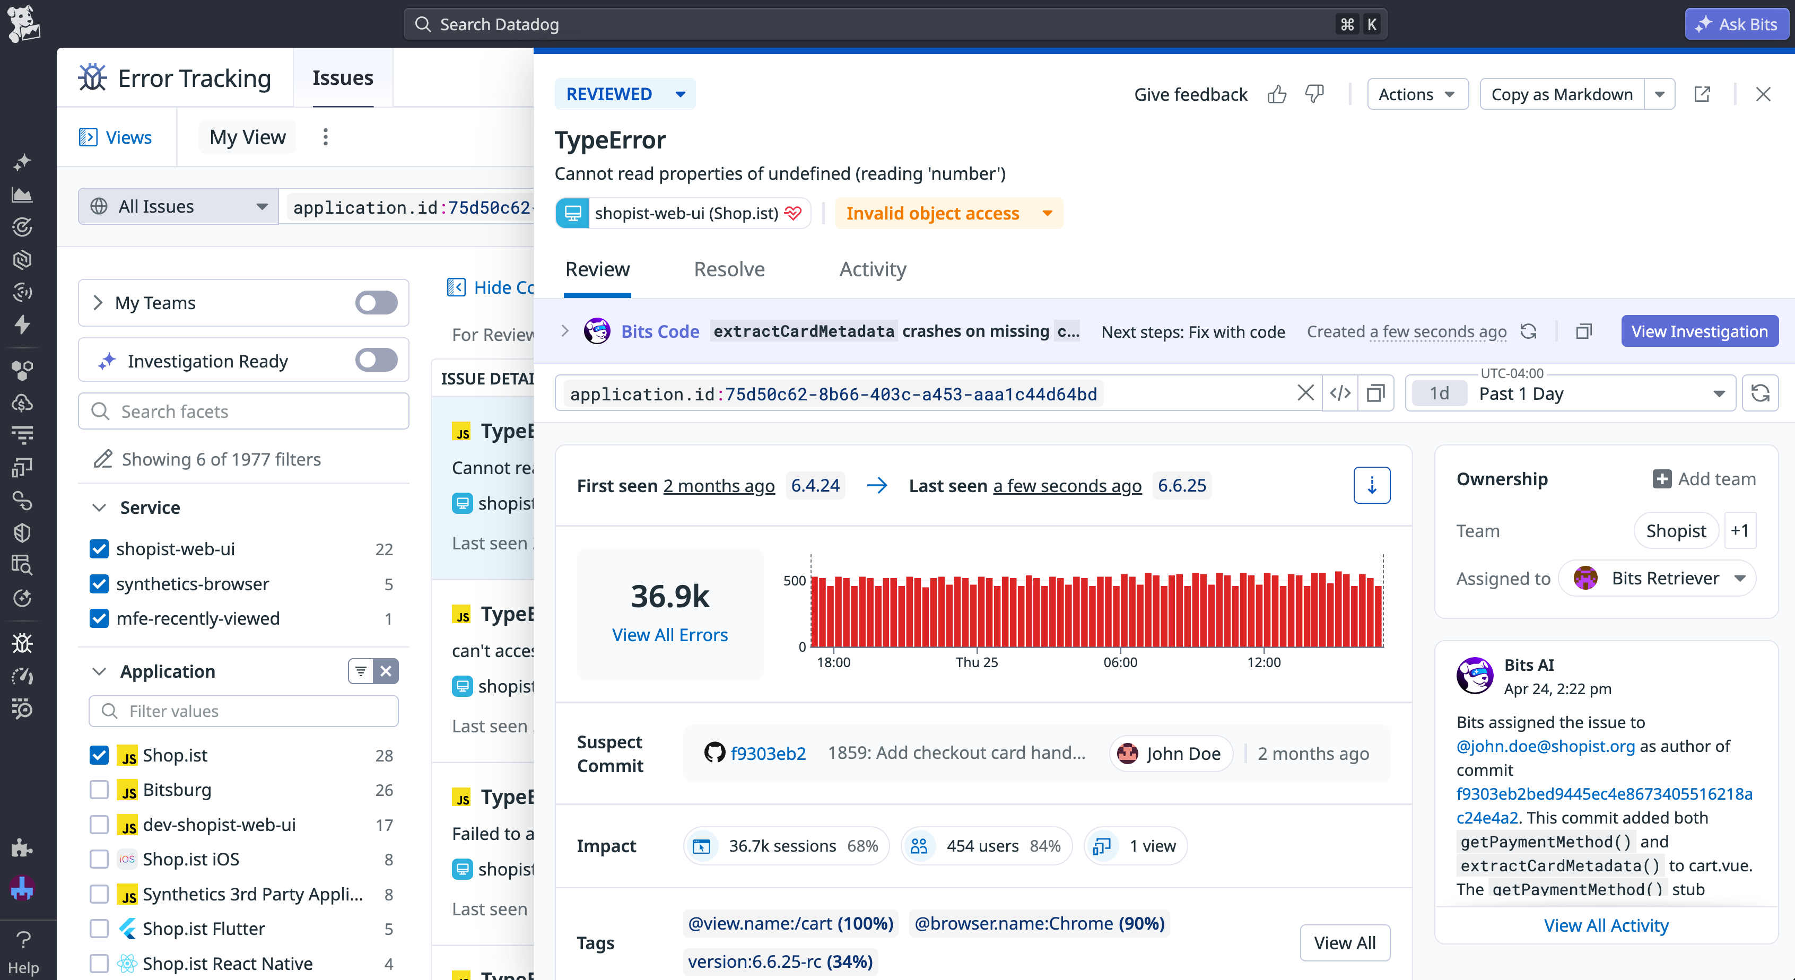Switch to the Activity tab
The height and width of the screenshot is (980, 1795).
tap(873, 269)
